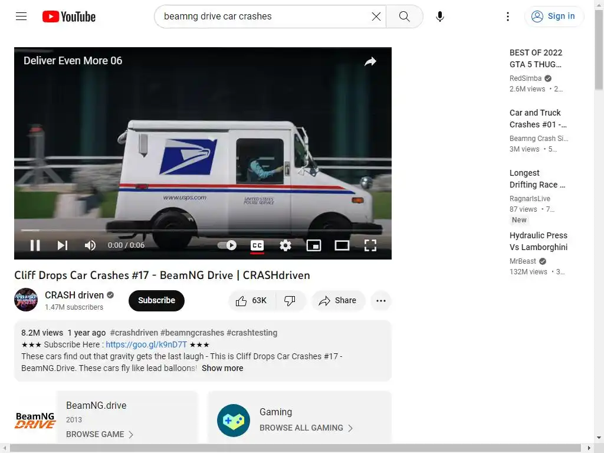
Task: Open Longest Drifting Race video
Action: tap(537, 179)
